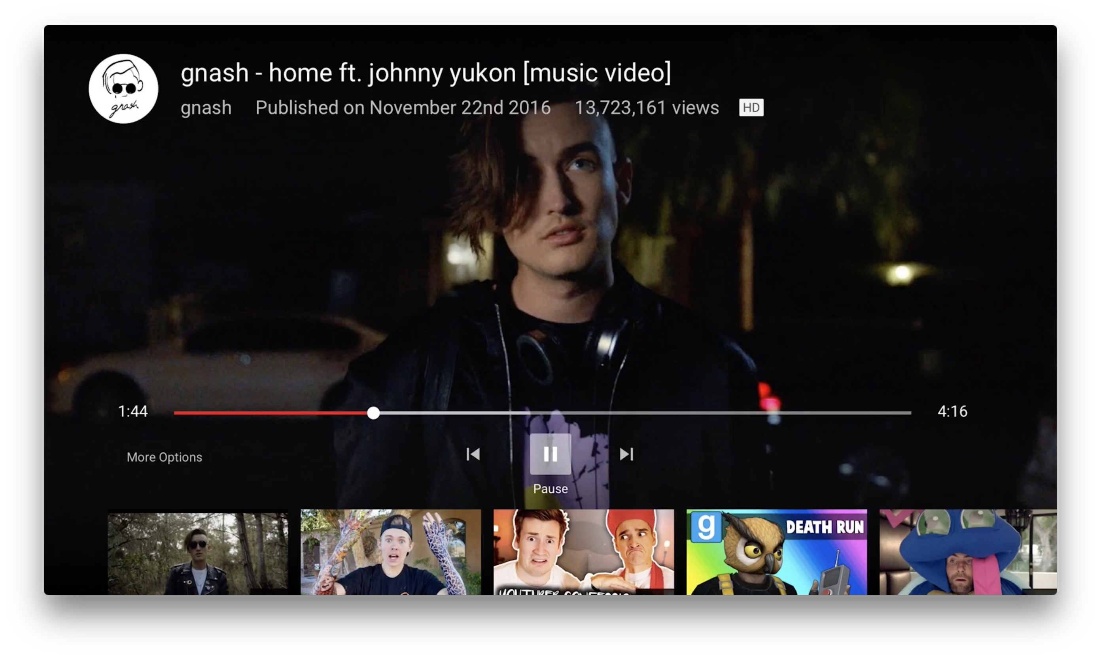Open the gnash channel name link
Image resolution: width=1101 pixels, height=658 pixels.
[206, 108]
